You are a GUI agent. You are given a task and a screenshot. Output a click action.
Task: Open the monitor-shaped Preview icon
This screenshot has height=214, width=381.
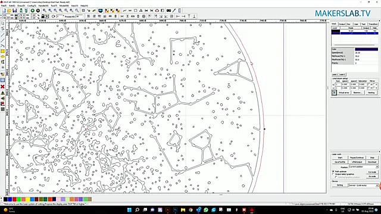coord(101,11)
